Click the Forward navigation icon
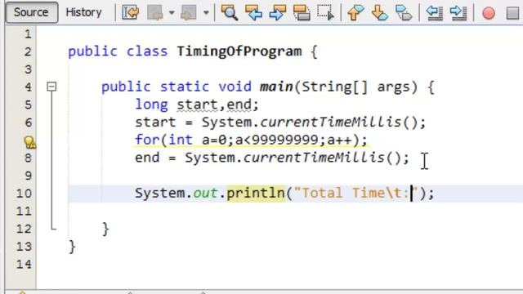The image size is (523, 294). [188, 13]
